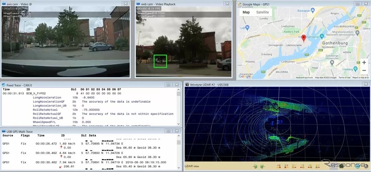371x172 pixels.
Task: Click the blue round icon in LIDAR toolbar
Action: pos(357,166)
